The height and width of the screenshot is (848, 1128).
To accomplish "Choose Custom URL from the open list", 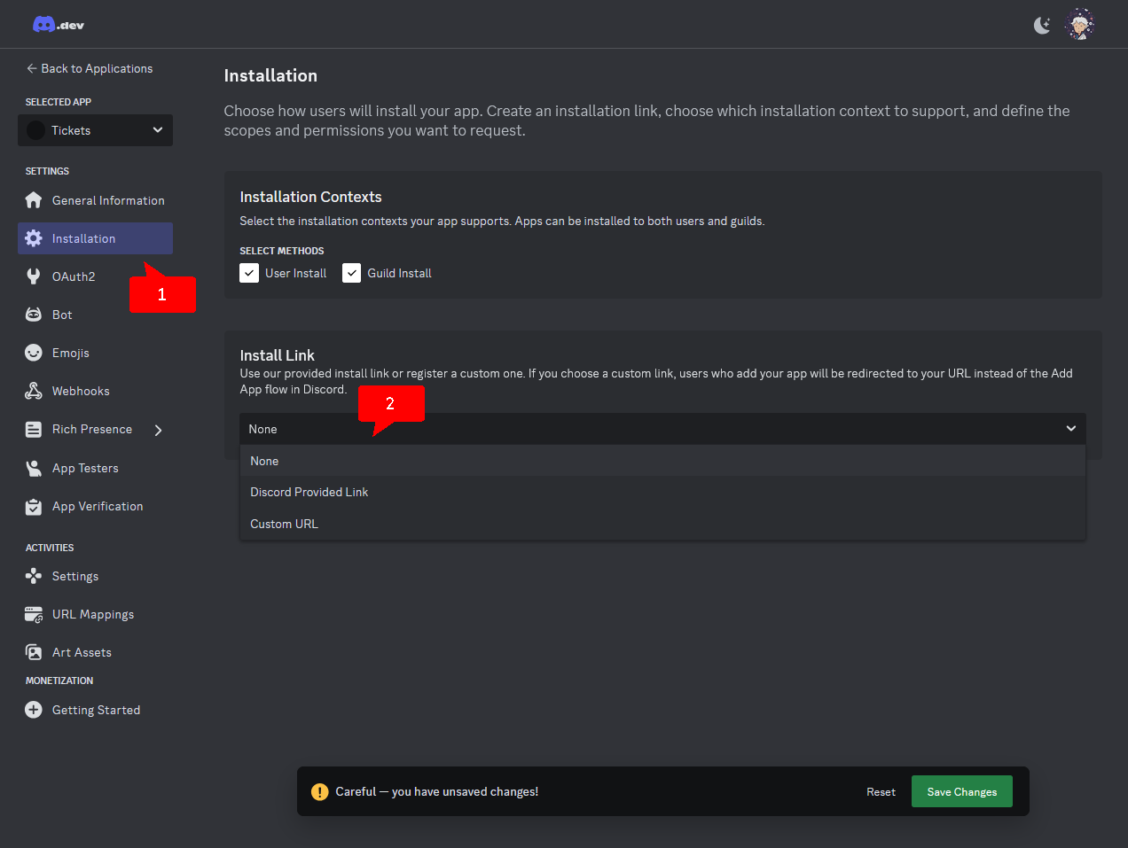I will click(x=284, y=524).
